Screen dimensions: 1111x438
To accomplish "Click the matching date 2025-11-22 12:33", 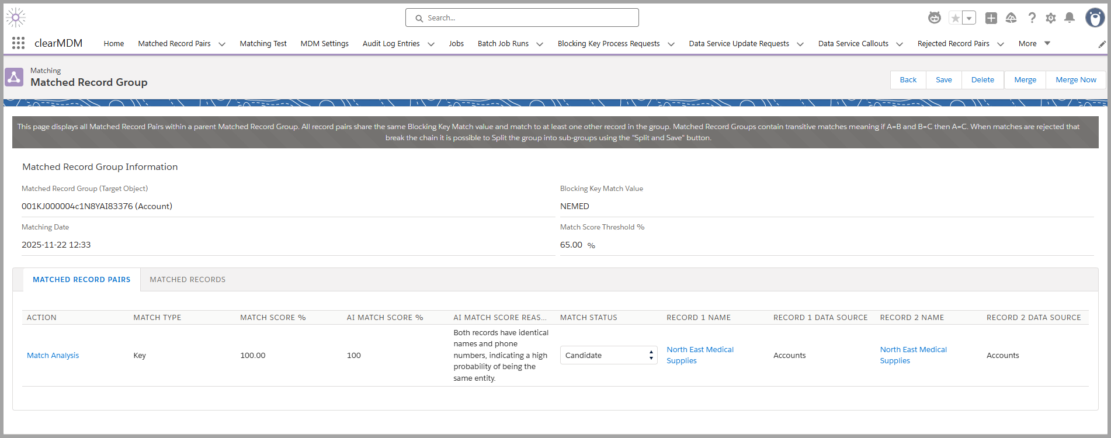I will coord(56,245).
